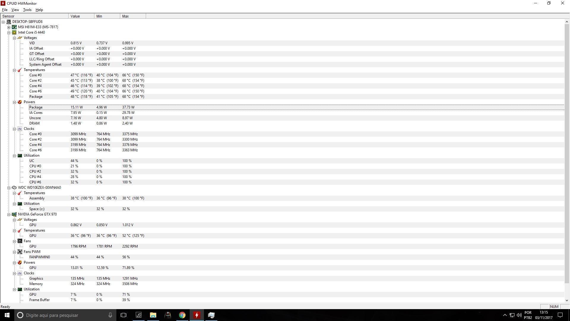Select the UC utilization row
The image size is (570, 321).
click(296, 161)
